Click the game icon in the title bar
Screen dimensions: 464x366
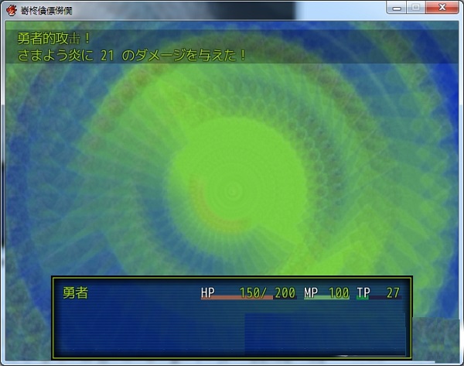12,11
